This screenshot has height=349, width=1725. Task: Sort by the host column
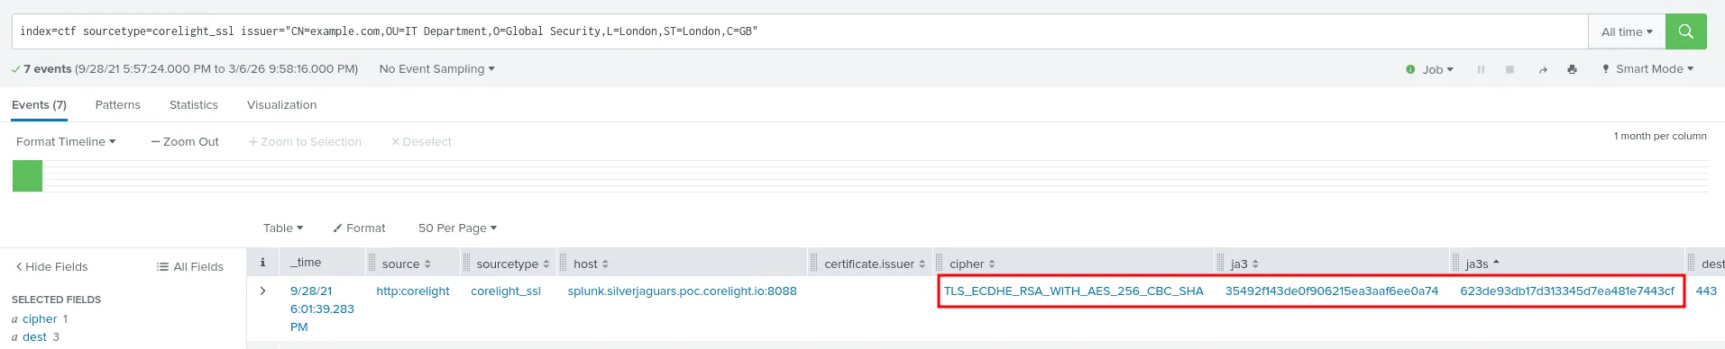(x=591, y=264)
